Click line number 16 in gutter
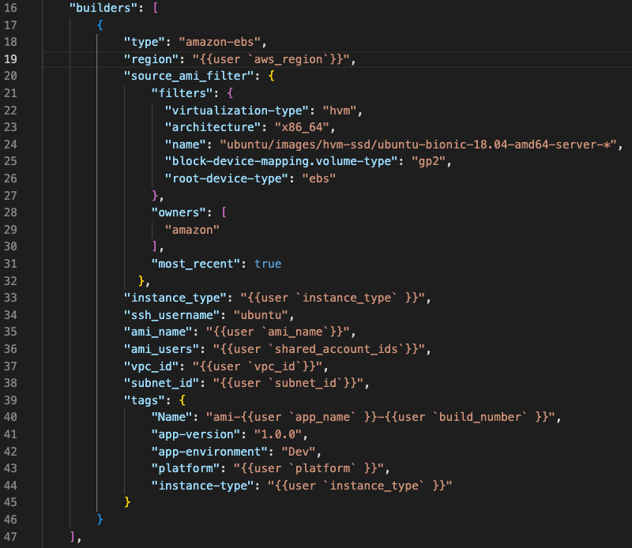Viewport: 632px width, 548px height. coord(10,8)
